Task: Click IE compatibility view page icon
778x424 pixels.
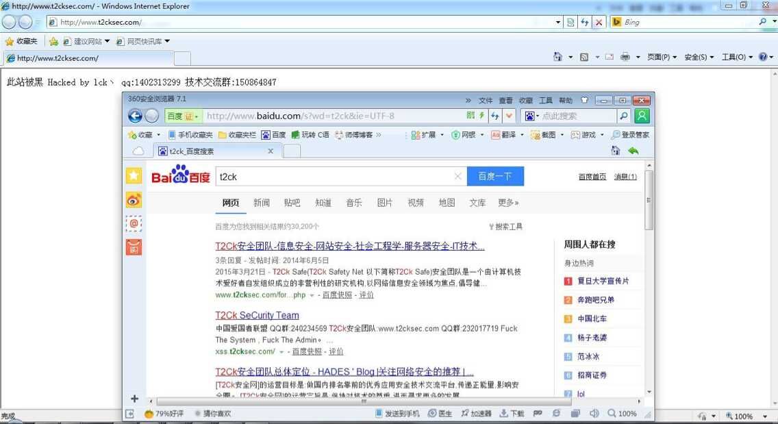Action: click(x=570, y=22)
